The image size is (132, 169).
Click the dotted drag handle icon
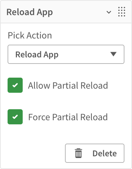(122, 12)
